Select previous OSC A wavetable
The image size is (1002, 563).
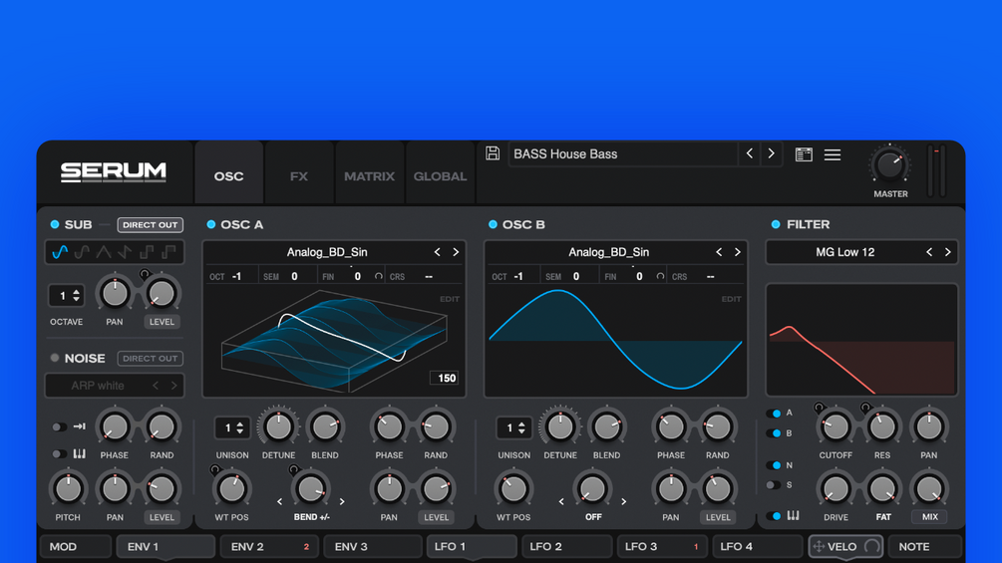pos(437,252)
